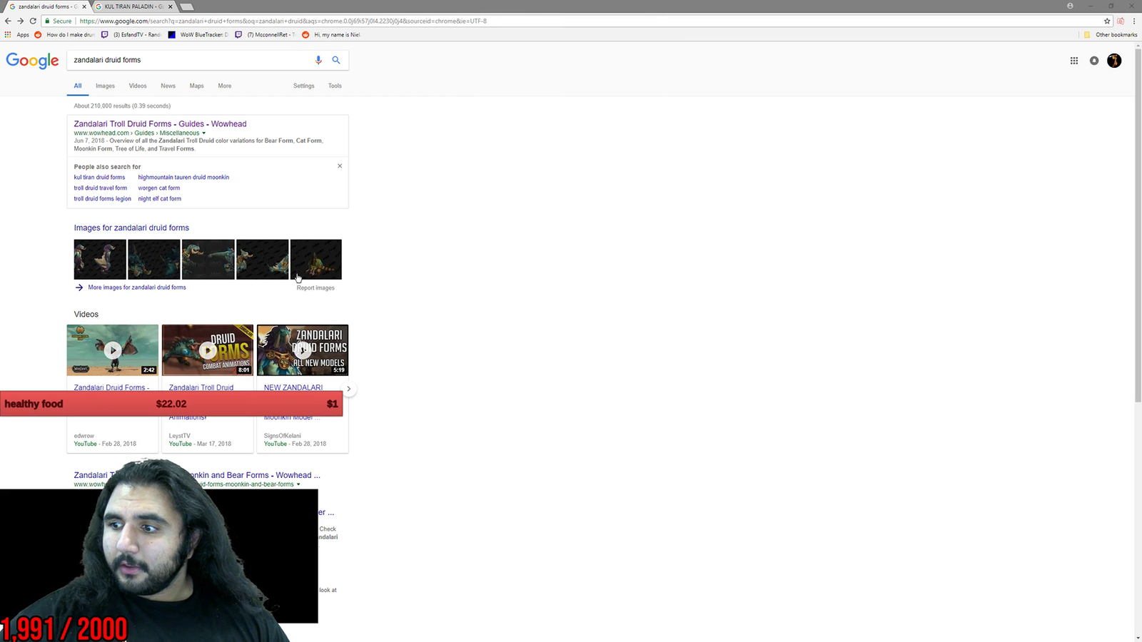Play the LeystTV Druid Forms combat animations video
Screen dimensions: 1142x642
[208, 350]
